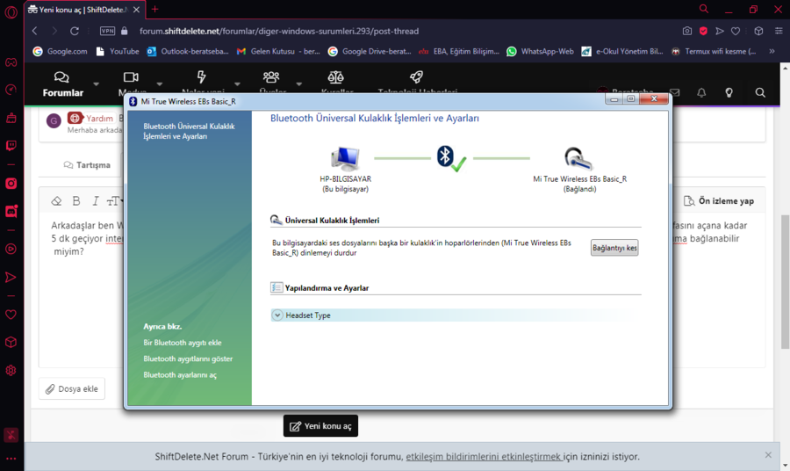This screenshot has height=471, width=790.
Task: Click Bağlantıyı kes disconnect button
Action: tap(614, 248)
